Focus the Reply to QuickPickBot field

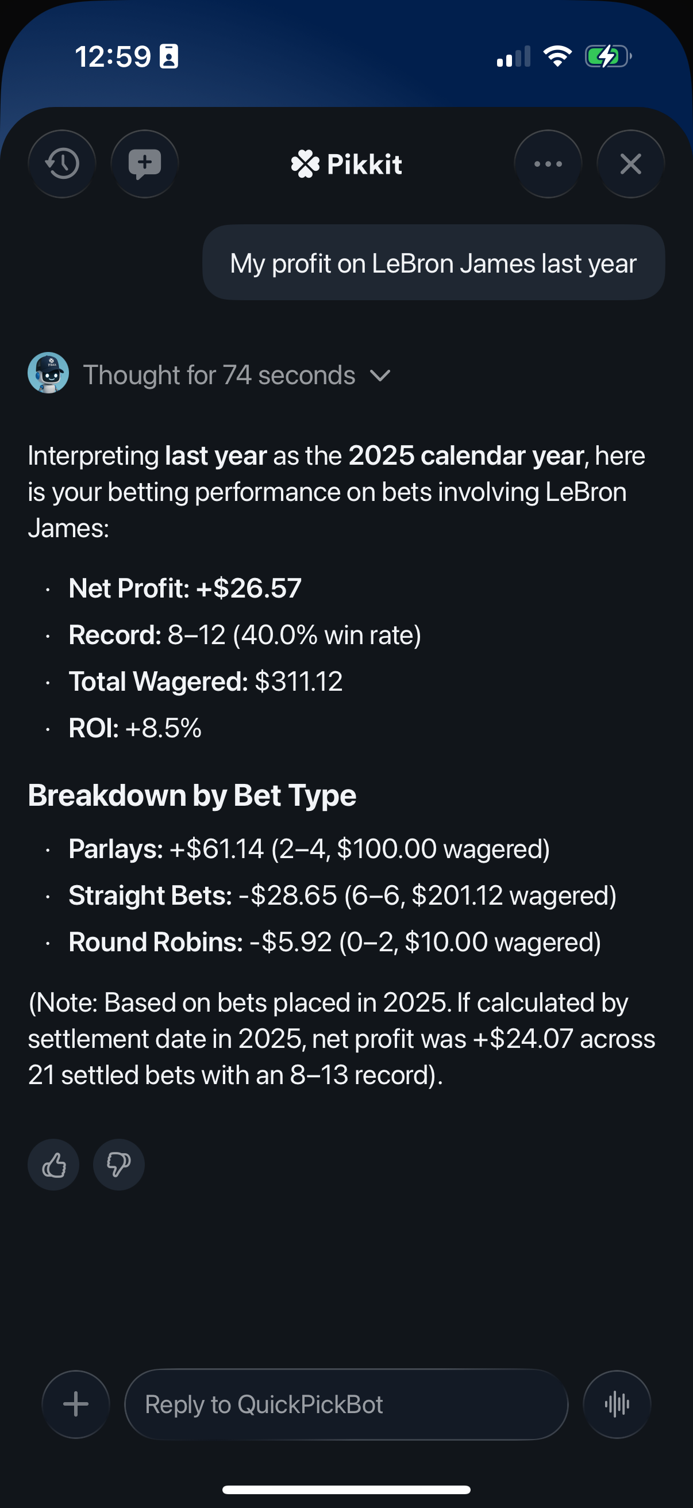pos(346,1404)
